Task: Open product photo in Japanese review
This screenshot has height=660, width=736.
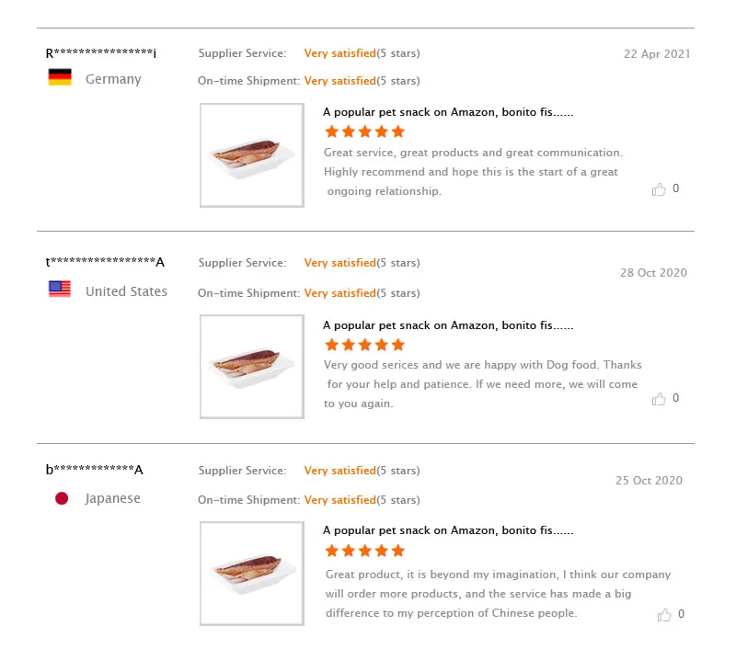Action: pyautogui.click(x=252, y=574)
